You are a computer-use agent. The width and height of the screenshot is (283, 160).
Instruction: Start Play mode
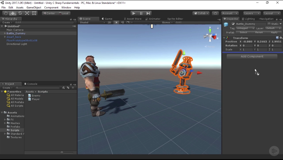(x=134, y=13)
